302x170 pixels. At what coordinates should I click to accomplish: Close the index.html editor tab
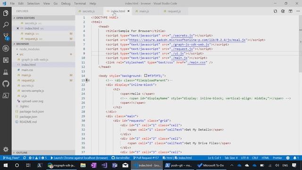(128, 11)
